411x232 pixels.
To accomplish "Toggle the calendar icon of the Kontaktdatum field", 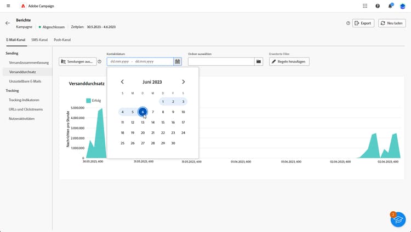I will click(178, 61).
